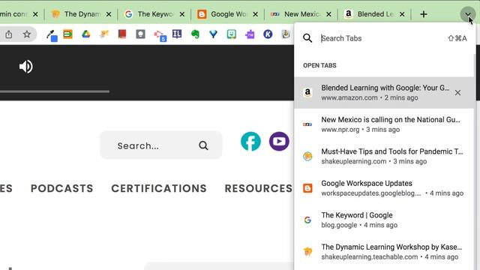480x270 pixels.
Task: Focus the Search Tabs input field
Action: (382, 38)
